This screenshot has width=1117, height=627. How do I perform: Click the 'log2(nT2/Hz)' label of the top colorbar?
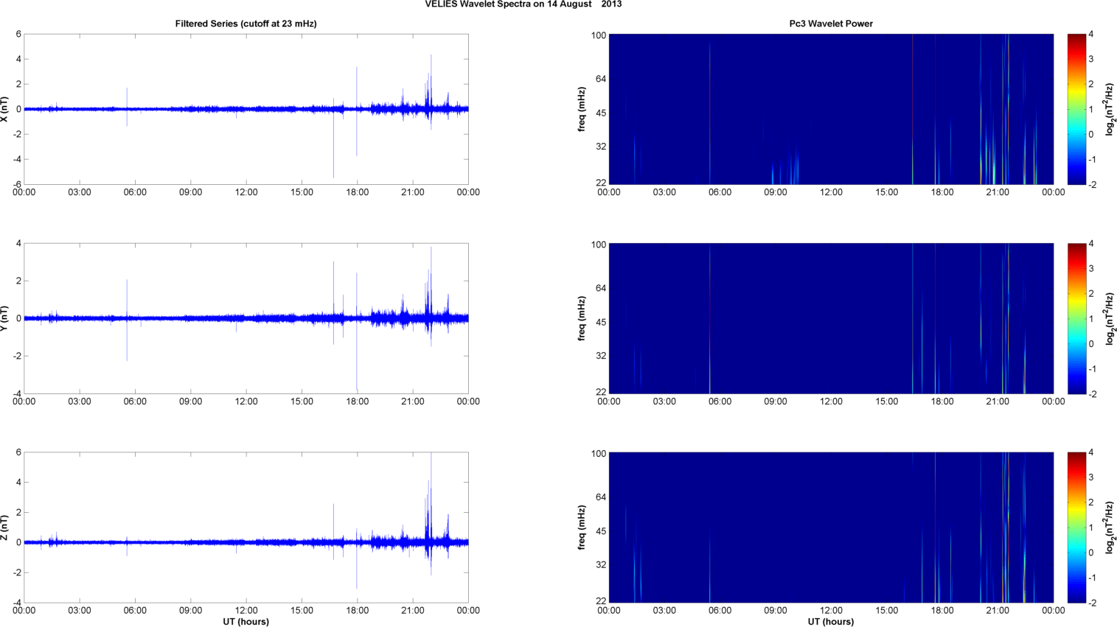click(1110, 109)
